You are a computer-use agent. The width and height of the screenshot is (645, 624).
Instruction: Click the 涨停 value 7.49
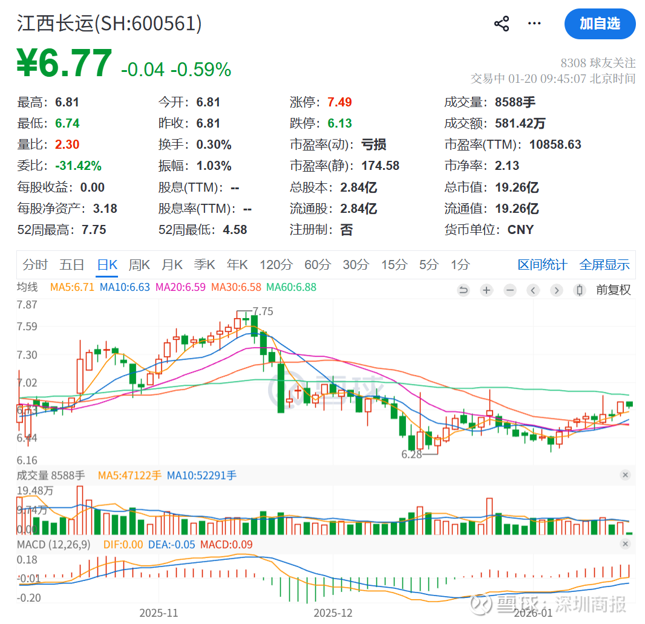[339, 102]
